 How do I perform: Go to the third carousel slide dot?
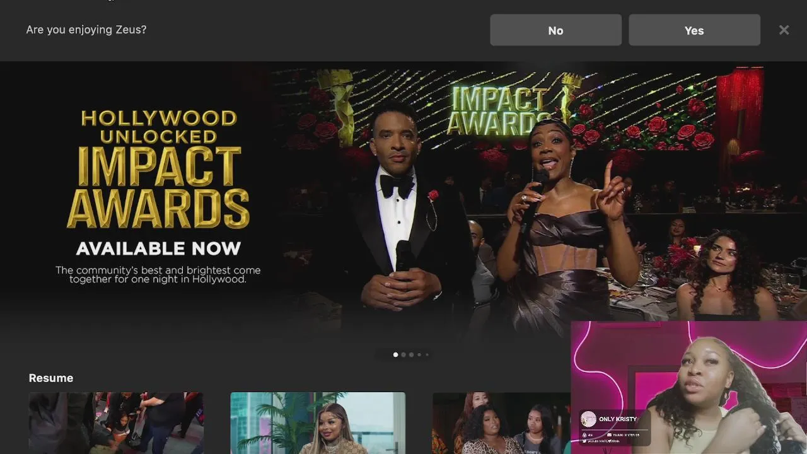[411, 354]
